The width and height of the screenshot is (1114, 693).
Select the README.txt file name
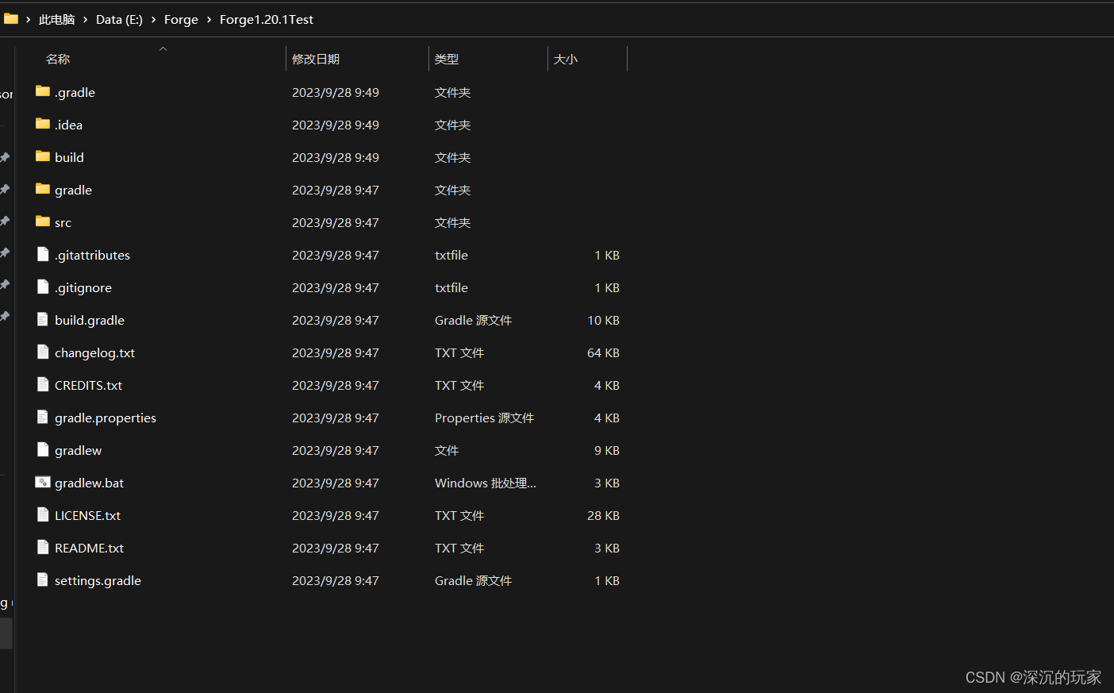[x=89, y=548]
